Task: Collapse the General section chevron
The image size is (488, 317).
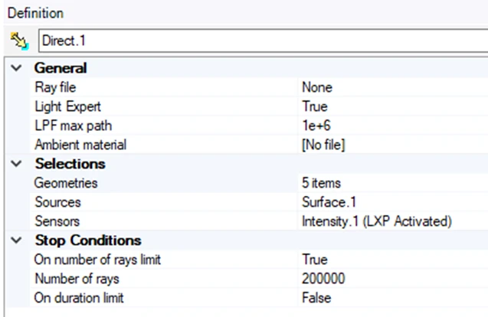Action: (16, 68)
